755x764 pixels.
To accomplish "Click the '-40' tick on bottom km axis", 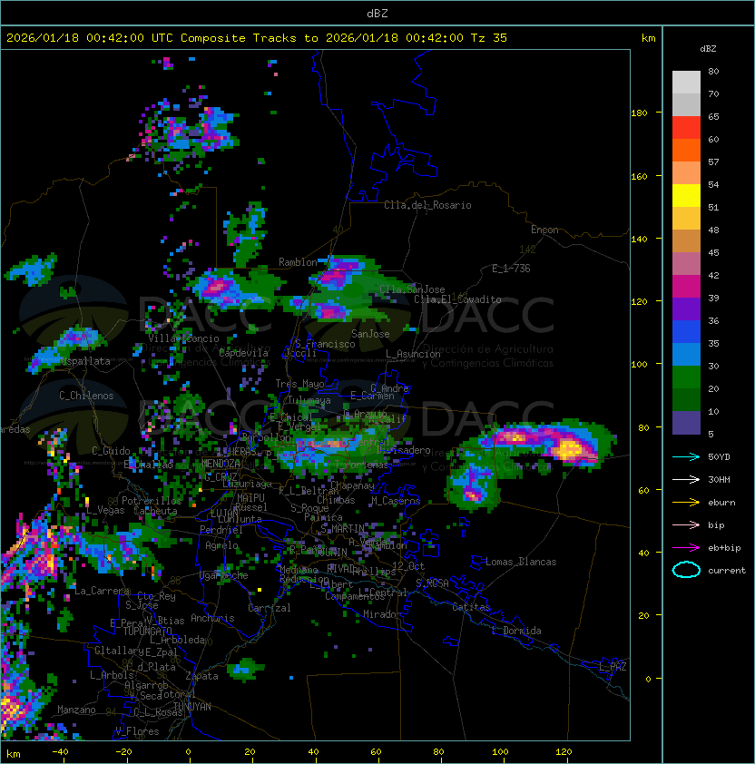I will click(61, 752).
